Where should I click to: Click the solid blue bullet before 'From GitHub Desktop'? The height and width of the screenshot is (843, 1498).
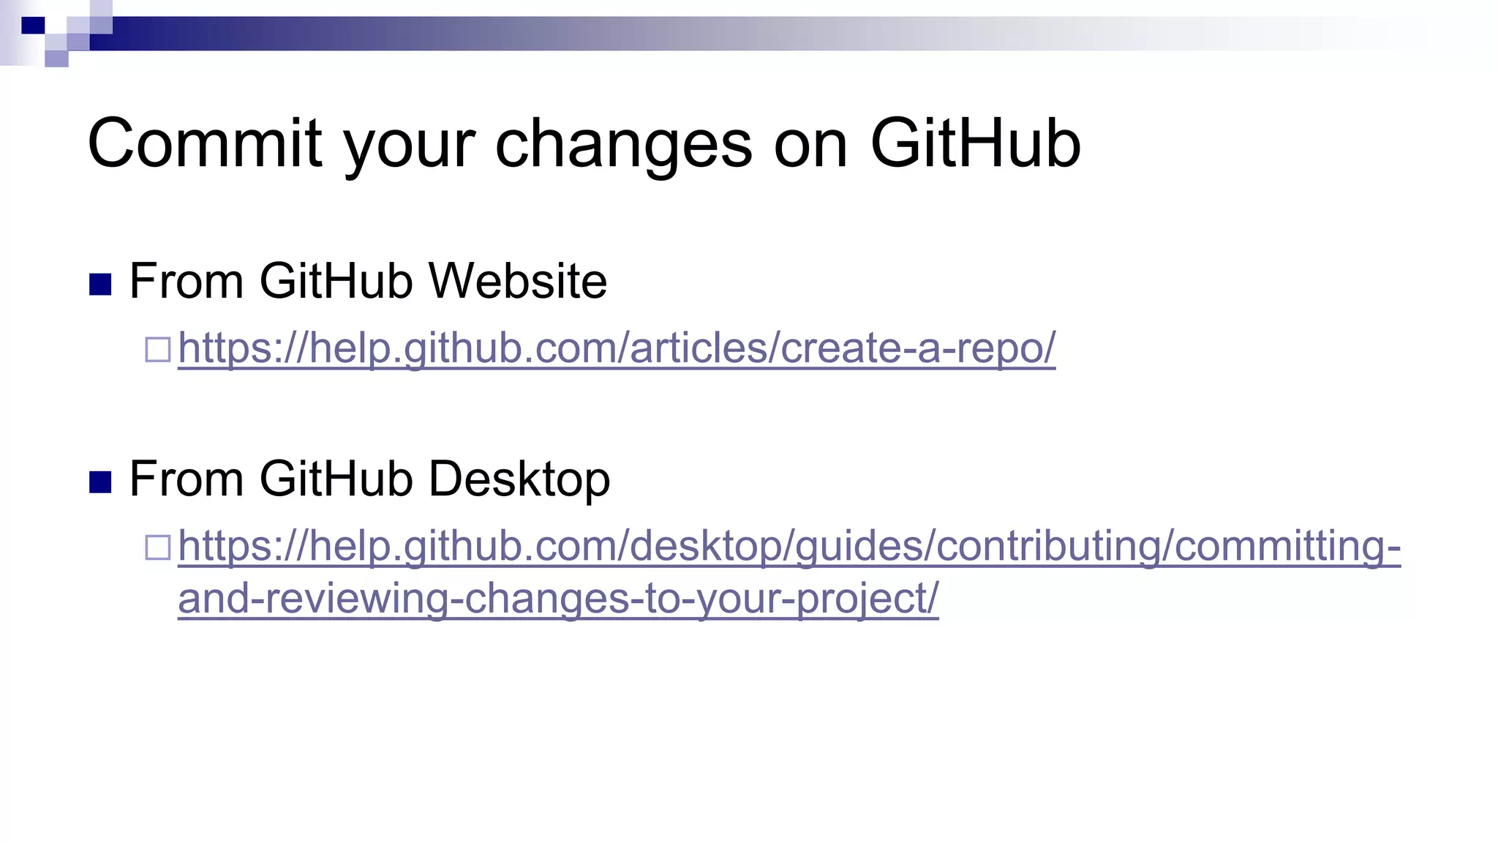click(x=100, y=482)
